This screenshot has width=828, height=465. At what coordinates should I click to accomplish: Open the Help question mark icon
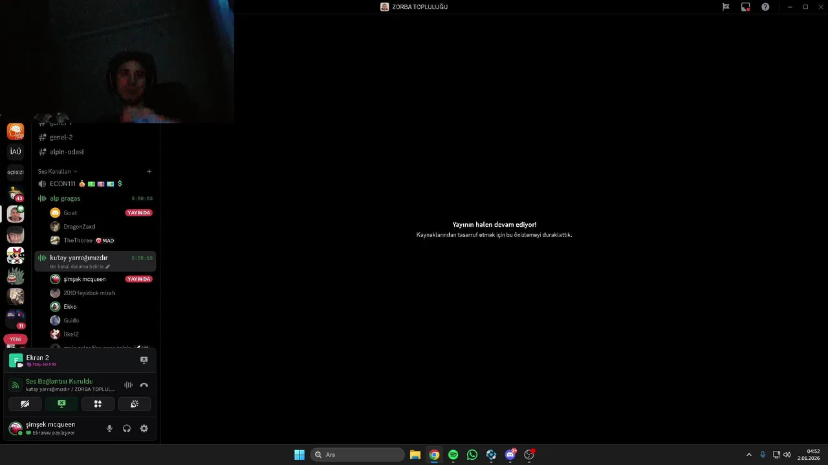pos(765,7)
